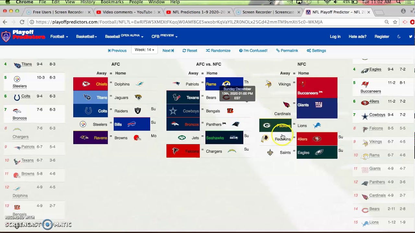The image size is (415, 233).
Task: Click the Falcons logo in matchups
Action: (x=175, y=151)
